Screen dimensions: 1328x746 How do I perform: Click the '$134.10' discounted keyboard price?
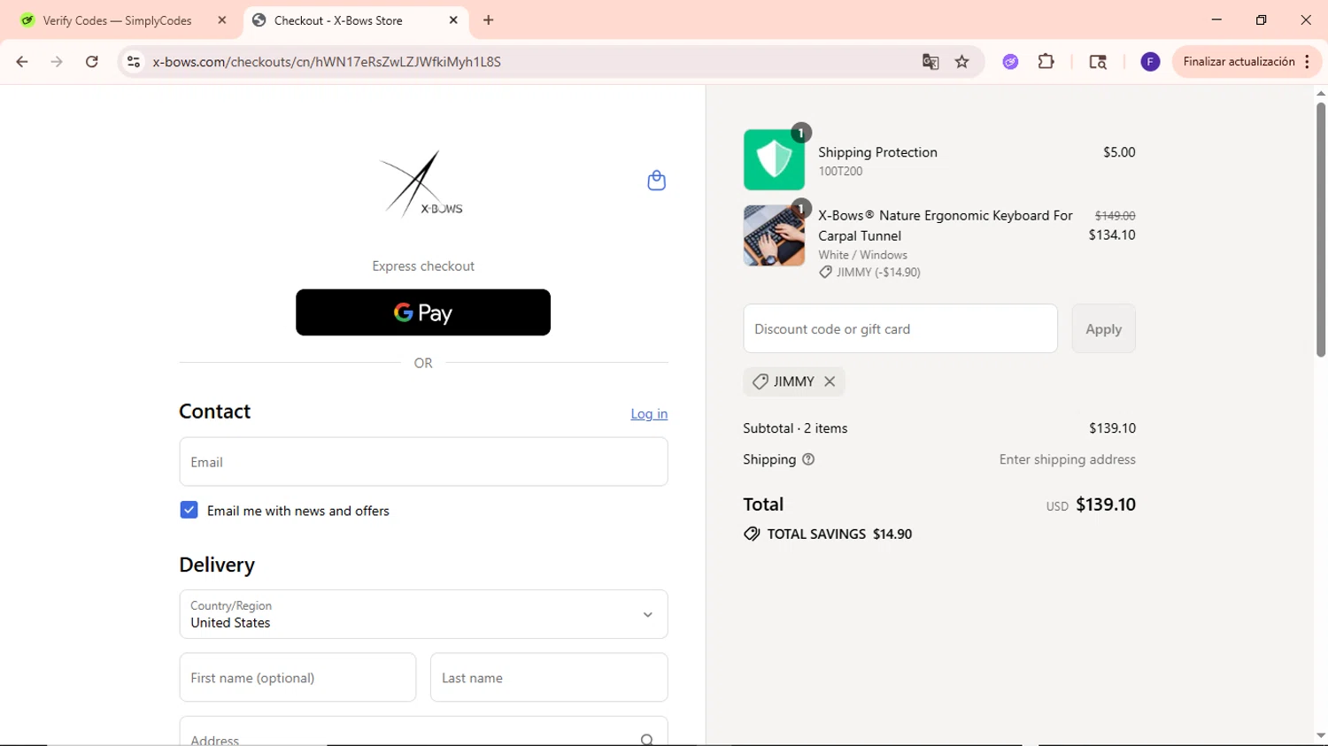[1112, 235]
